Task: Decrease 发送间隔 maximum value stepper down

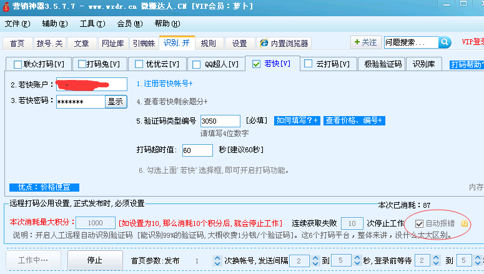Action: coord(357,263)
